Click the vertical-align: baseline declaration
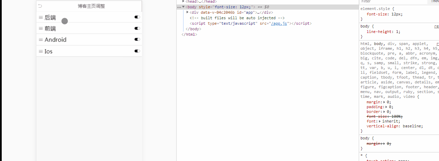The image size is (439, 161). tap(395, 126)
